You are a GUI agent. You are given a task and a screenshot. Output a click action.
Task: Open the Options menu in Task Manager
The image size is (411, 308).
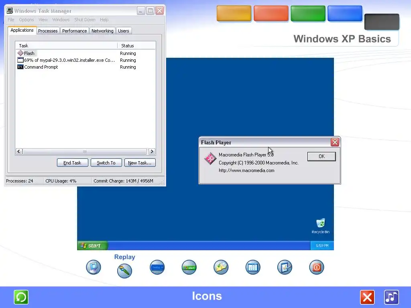(x=26, y=20)
